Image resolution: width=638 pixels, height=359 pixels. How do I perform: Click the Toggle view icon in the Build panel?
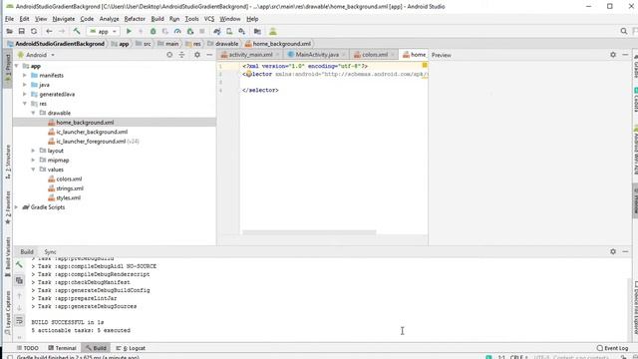(x=19, y=280)
